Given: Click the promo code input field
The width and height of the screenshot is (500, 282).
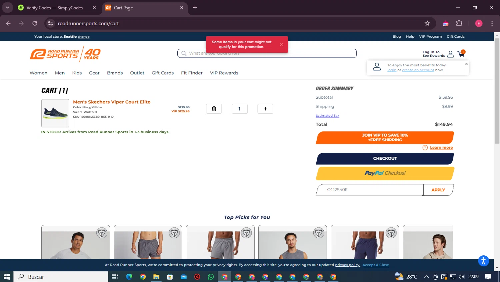Looking at the screenshot, I should point(370,190).
